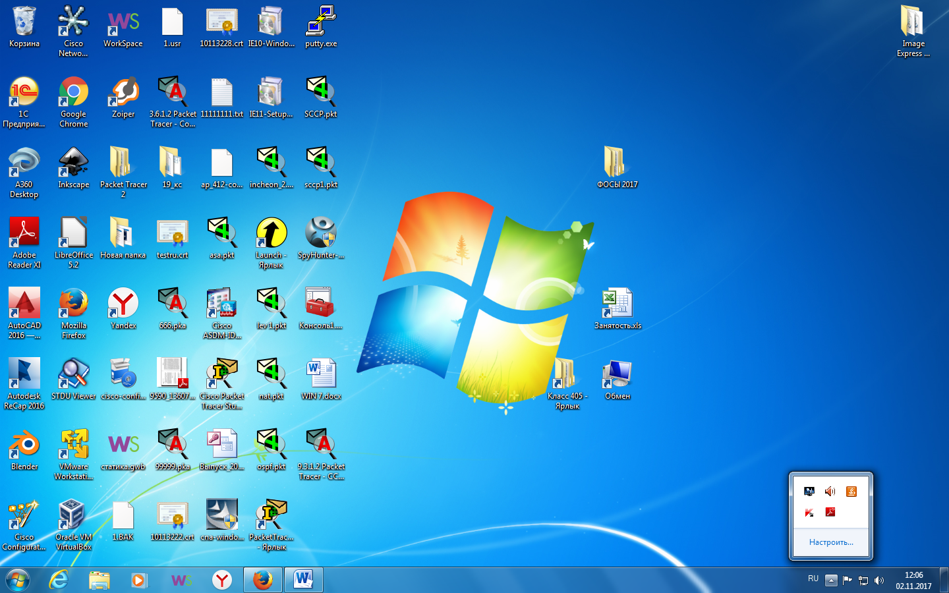Viewport: 949px width, 593px height.
Task: Select the ФОСЫ 2017 folder
Action: coord(618,168)
